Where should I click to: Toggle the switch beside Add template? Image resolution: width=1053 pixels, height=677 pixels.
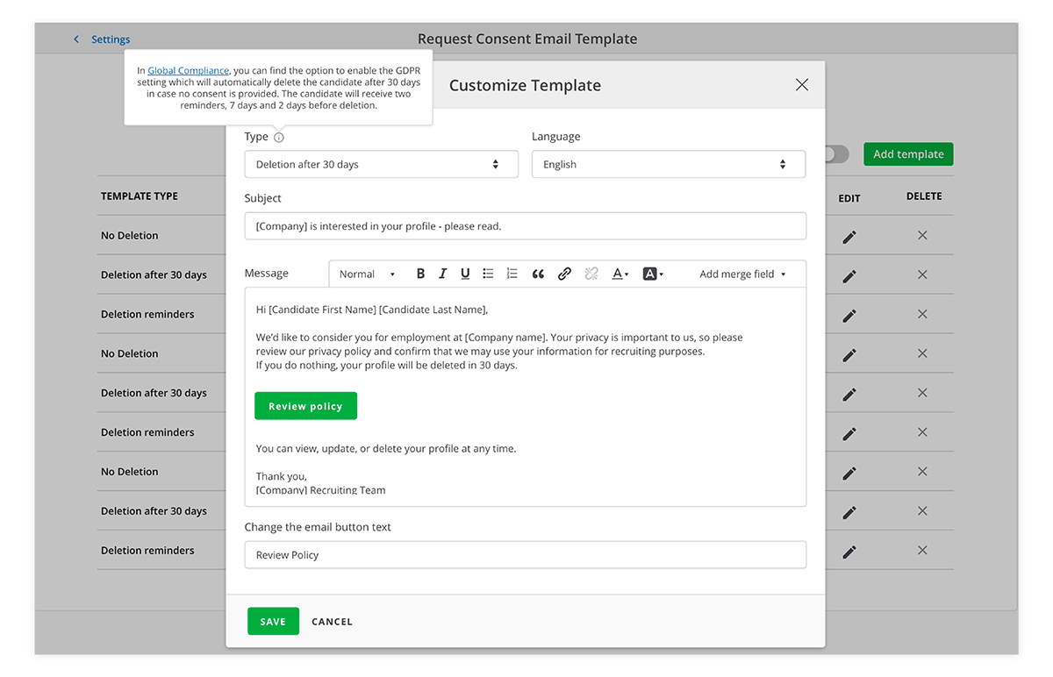837,154
